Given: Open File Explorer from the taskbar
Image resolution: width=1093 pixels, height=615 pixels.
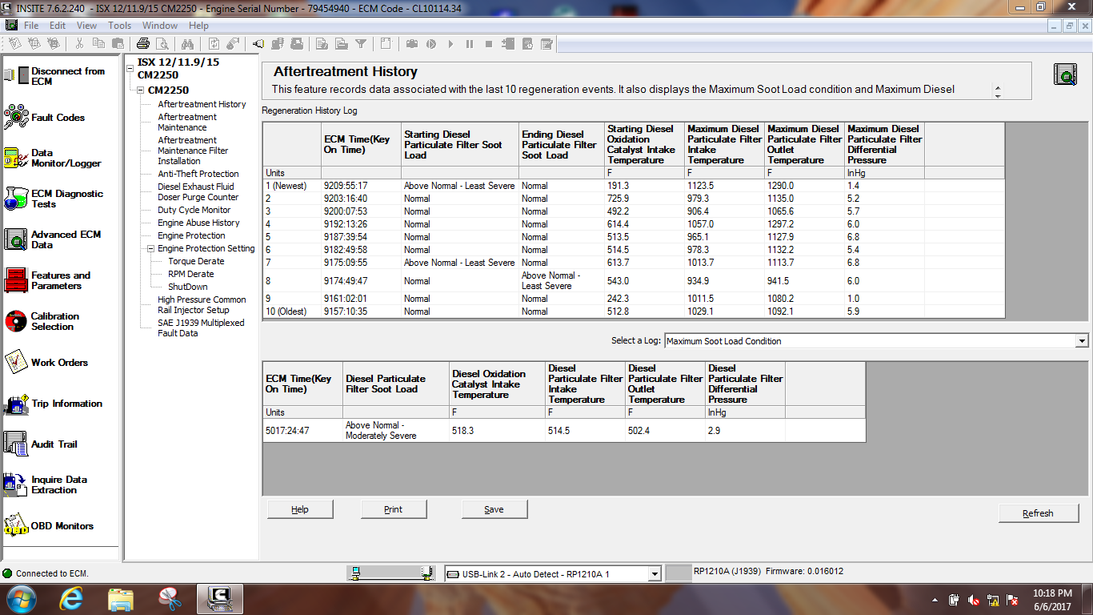Looking at the screenshot, I should [x=121, y=599].
